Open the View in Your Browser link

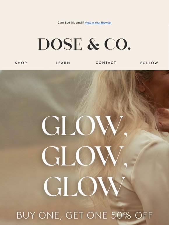[98, 23]
